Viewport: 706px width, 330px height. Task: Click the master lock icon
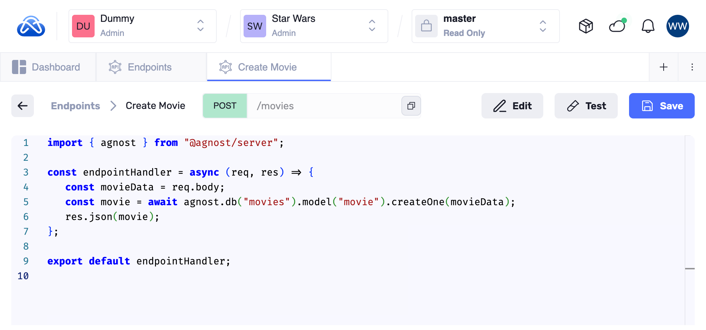click(x=426, y=26)
